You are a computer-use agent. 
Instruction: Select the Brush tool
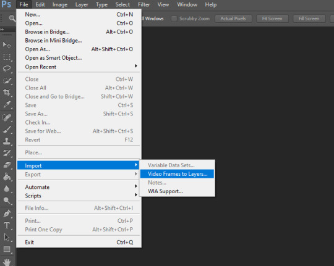click(x=7, y=129)
